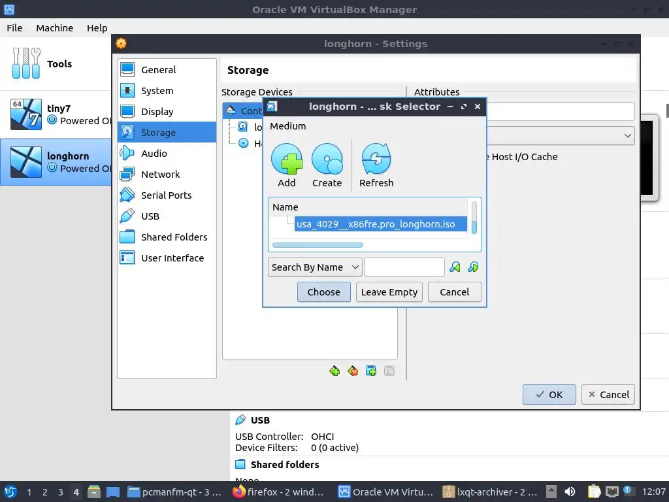Image resolution: width=669 pixels, height=502 pixels.
Task: Click OK in longhorn Settings
Action: [x=549, y=394]
